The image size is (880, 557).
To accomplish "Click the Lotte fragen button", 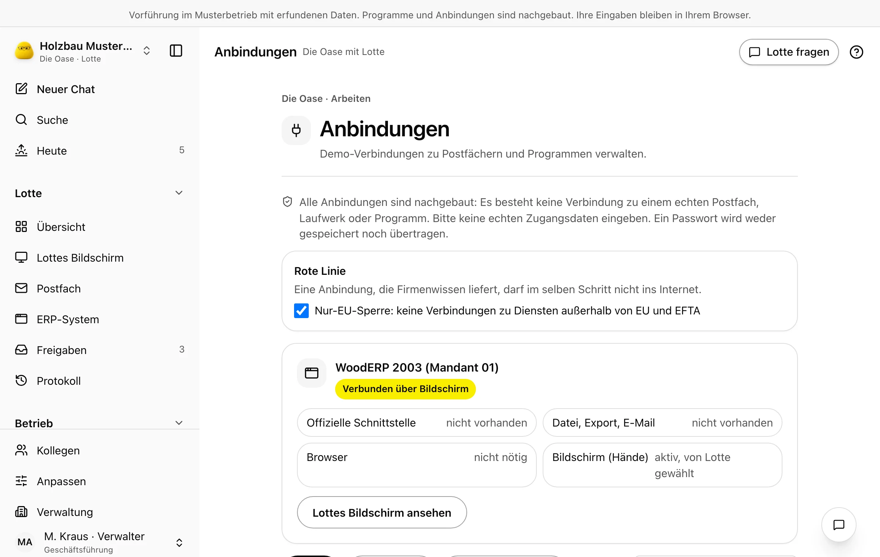I will click(x=789, y=52).
